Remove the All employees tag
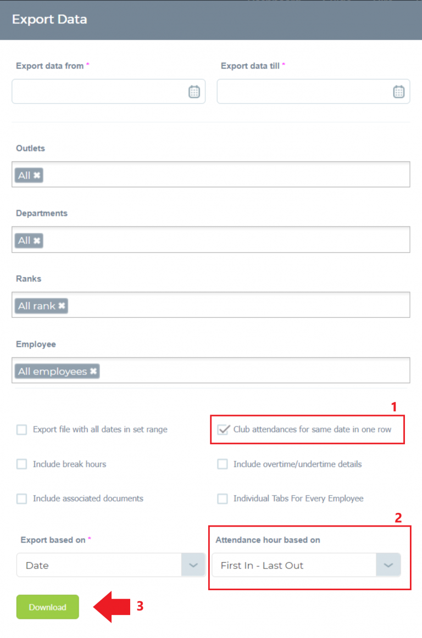 coord(93,371)
